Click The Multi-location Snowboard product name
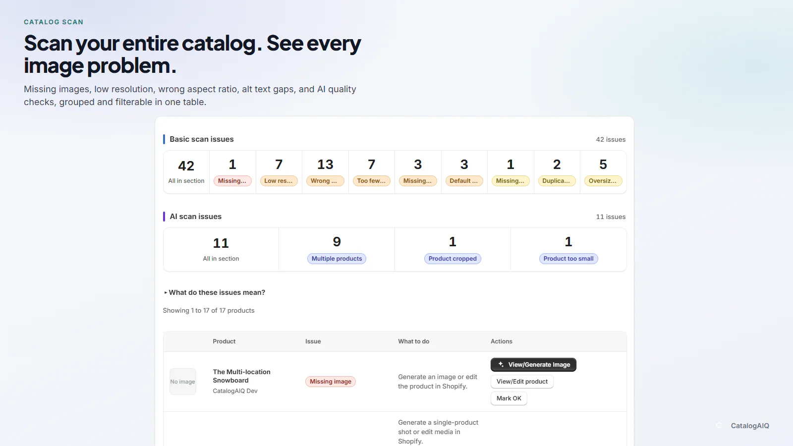Screen dimensions: 793x446 tap(242, 376)
